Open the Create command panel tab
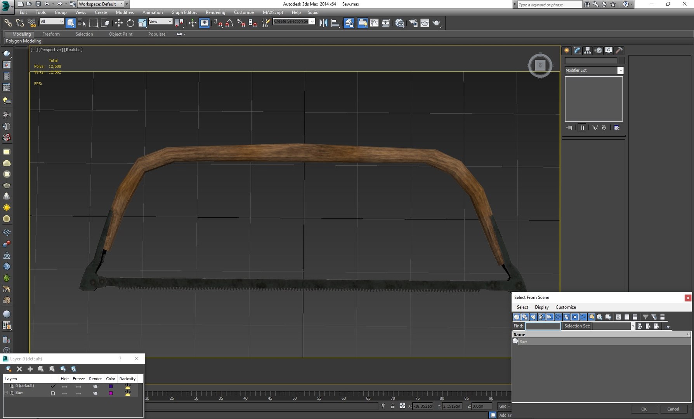694x419 pixels. [x=567, y=50]
